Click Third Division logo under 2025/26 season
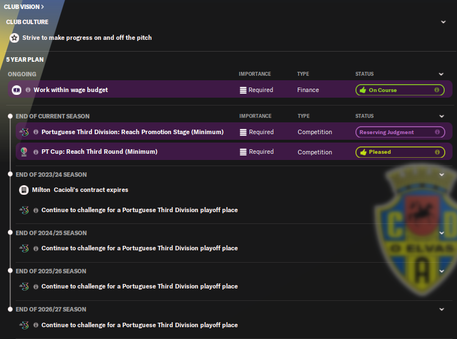The width and height of the screenshot is (457, 339). (x=24, y=286)
